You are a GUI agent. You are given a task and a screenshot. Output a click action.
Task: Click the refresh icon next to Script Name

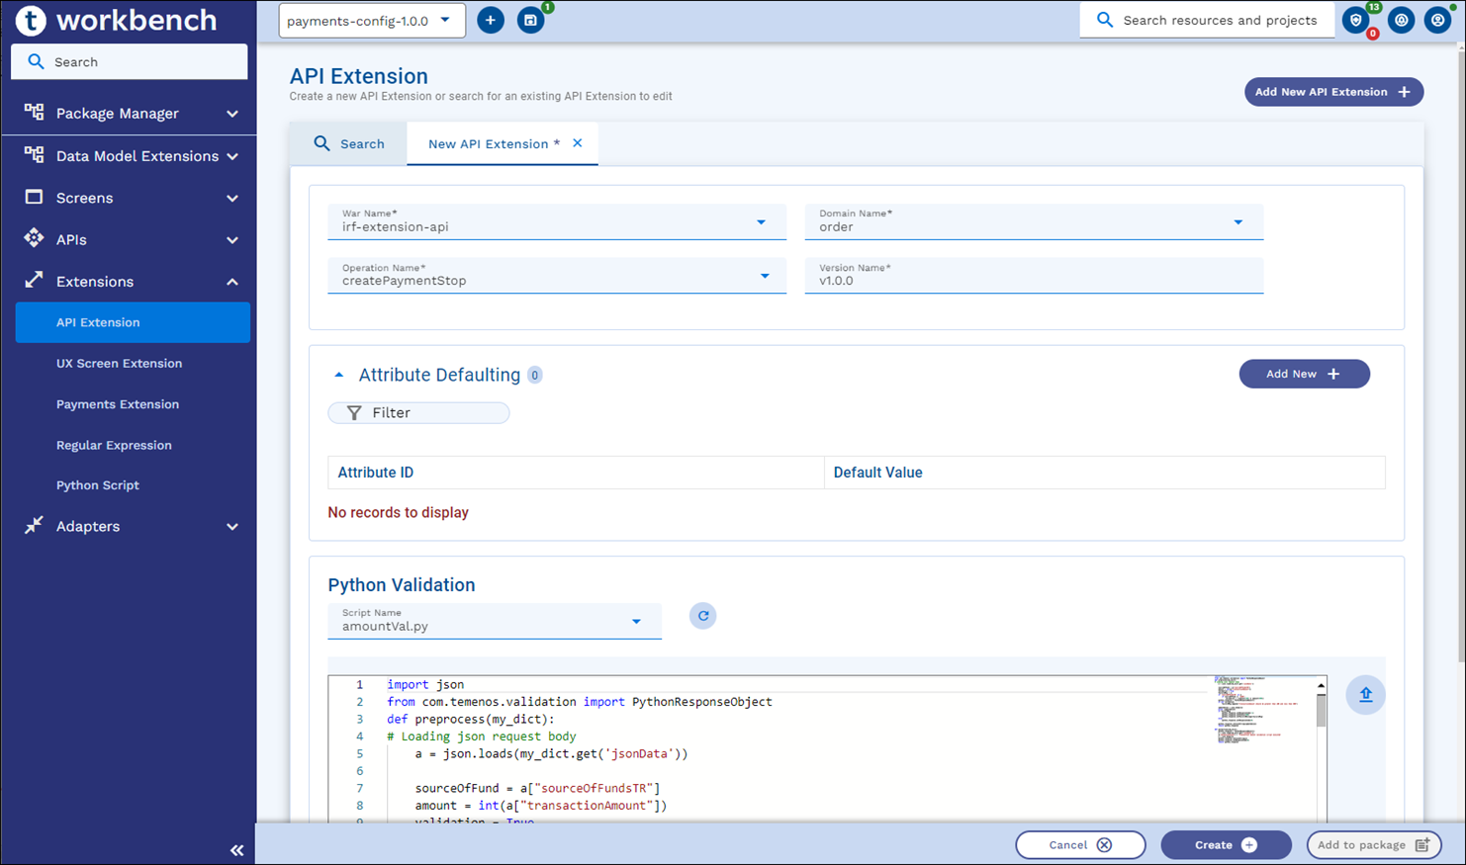click(702, 616)
